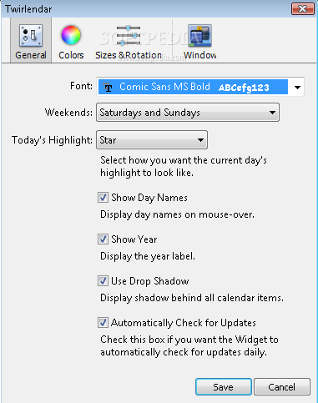Open the General switches icon
This screenshot has height=403, width=318.
point(31,35)
